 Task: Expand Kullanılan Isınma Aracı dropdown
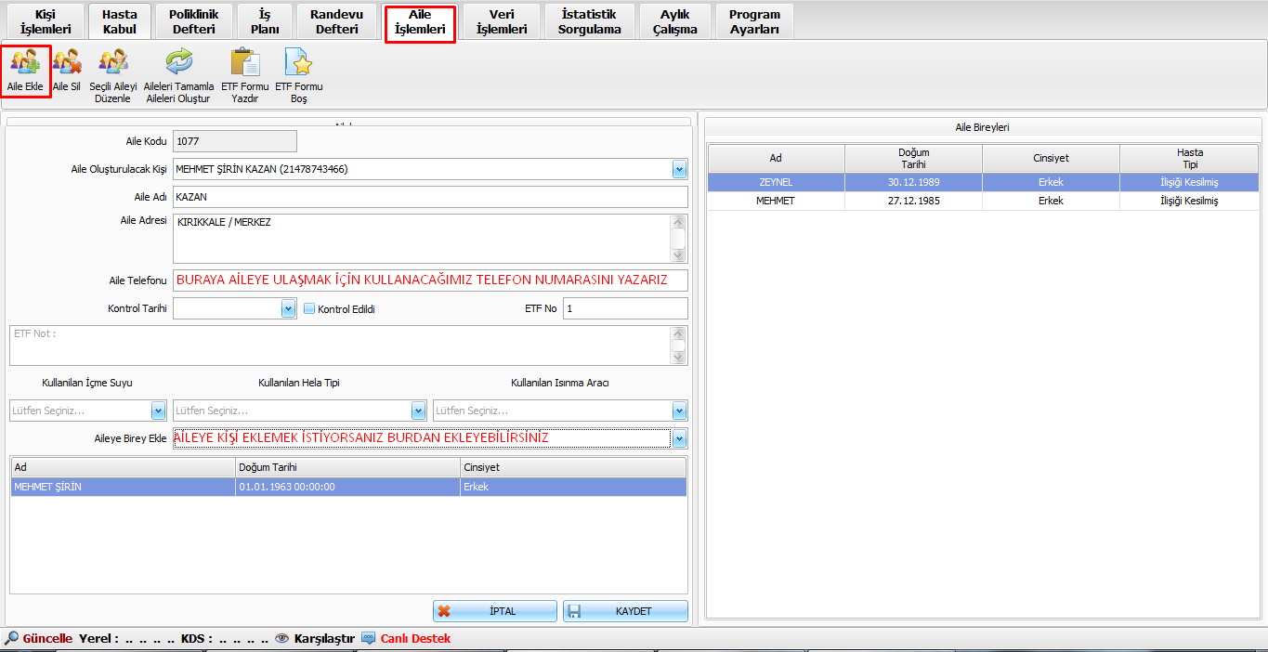pos(679,411)
